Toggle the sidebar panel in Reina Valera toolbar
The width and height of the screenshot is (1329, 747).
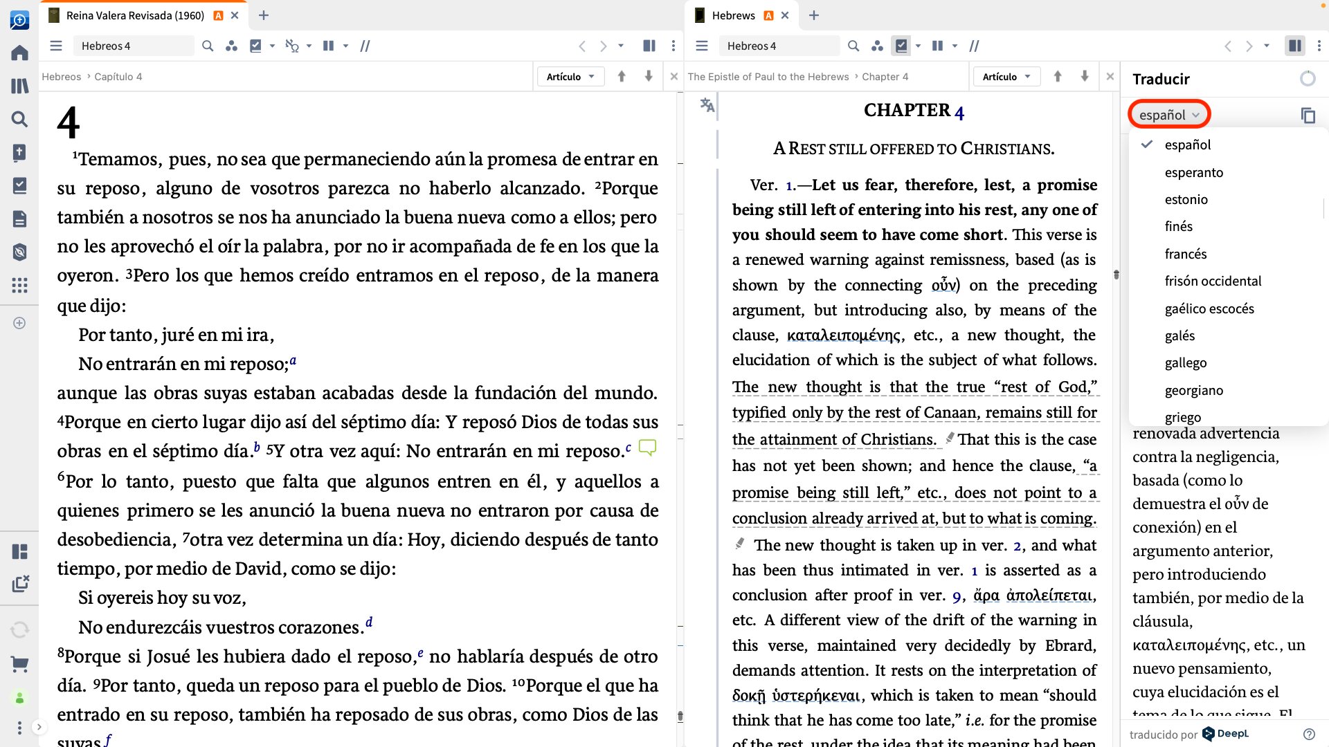[649, 46]
